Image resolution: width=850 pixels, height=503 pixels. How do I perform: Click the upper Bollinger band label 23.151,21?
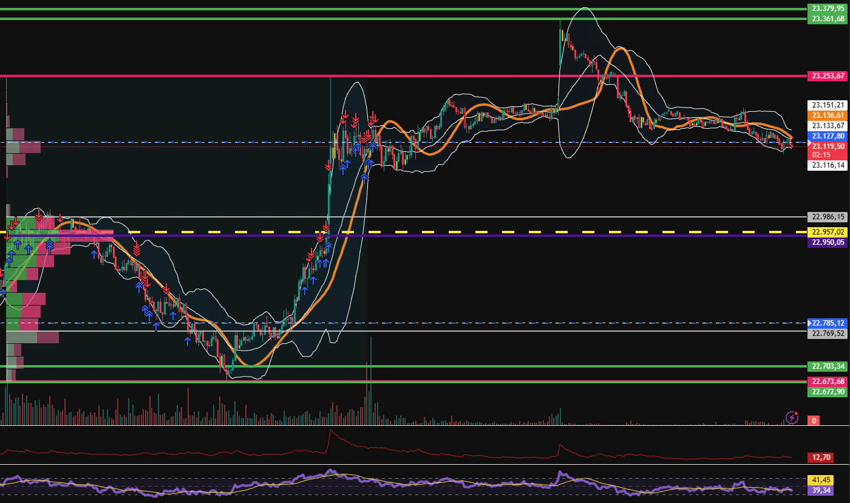tap(829, 104)
